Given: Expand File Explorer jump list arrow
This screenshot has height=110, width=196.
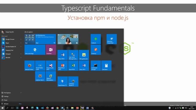Looking at the screenshot, I should click(x=21, y=93).
